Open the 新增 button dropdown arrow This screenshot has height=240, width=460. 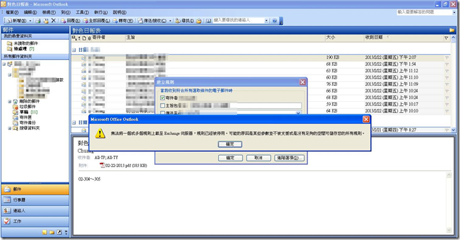(x=30, y=21)
